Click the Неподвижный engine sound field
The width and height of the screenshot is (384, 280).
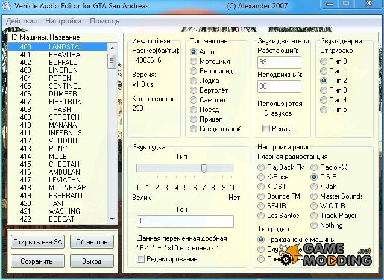click(279, 86)
